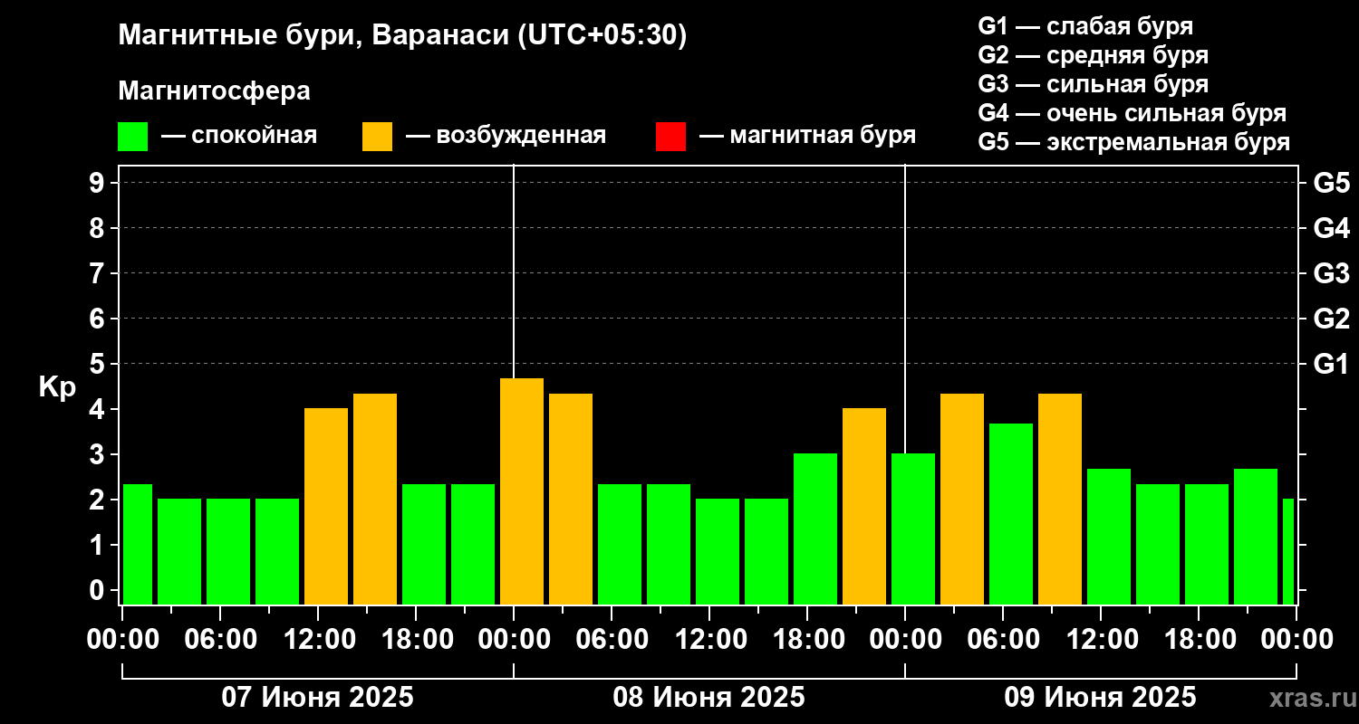The height and width of the screenshot is (724, 1359).
Task: Click the 'Магнитосфера' heading
Action: pyautogui.click(x=214, y=91)
